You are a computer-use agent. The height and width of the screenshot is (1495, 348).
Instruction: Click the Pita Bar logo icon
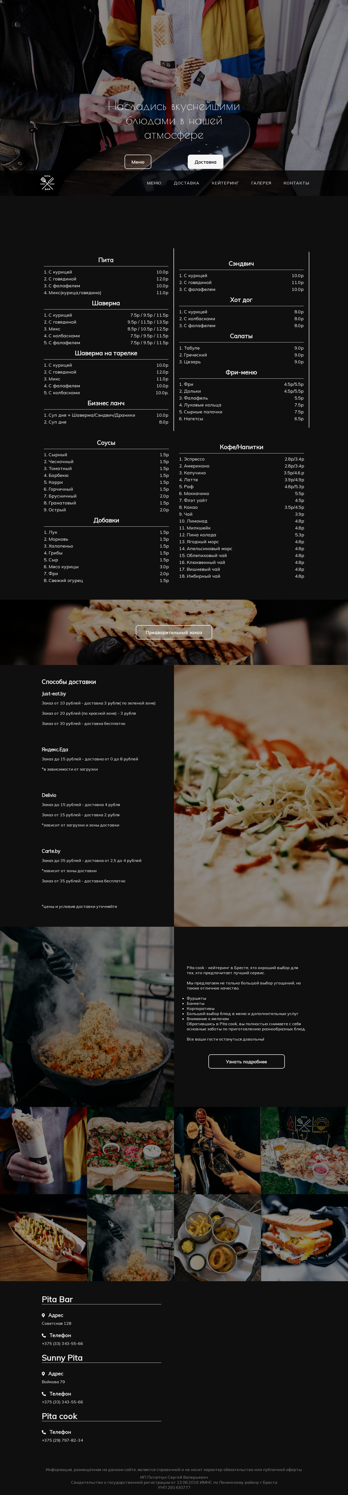point(47,183)
